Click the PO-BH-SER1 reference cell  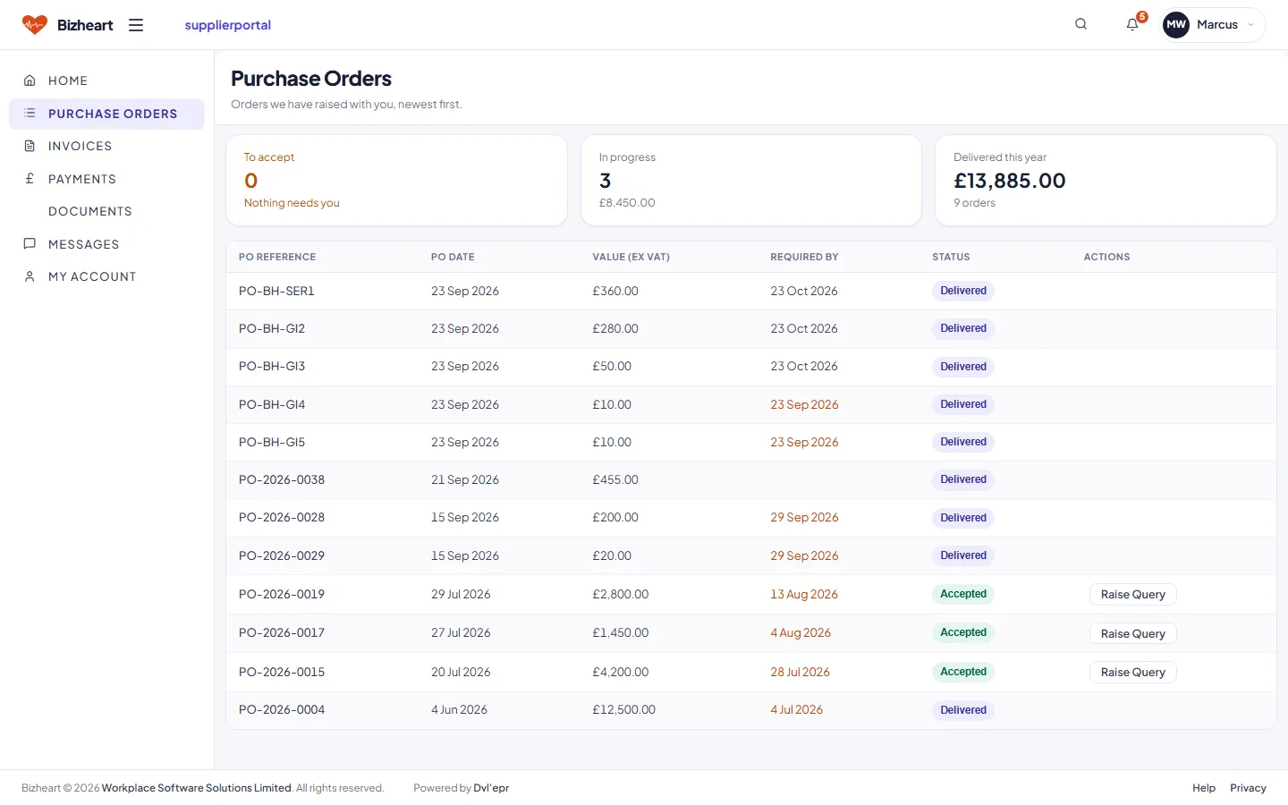[x=276, y=291]
